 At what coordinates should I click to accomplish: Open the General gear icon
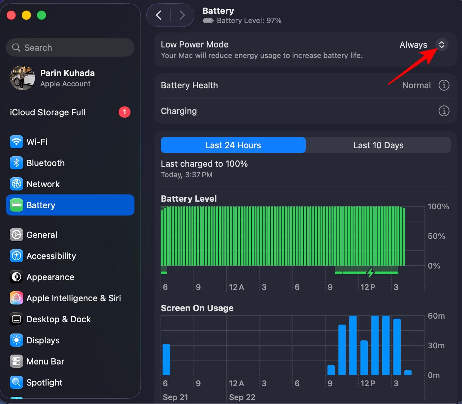pyautogui.click(x=16, y=235)
